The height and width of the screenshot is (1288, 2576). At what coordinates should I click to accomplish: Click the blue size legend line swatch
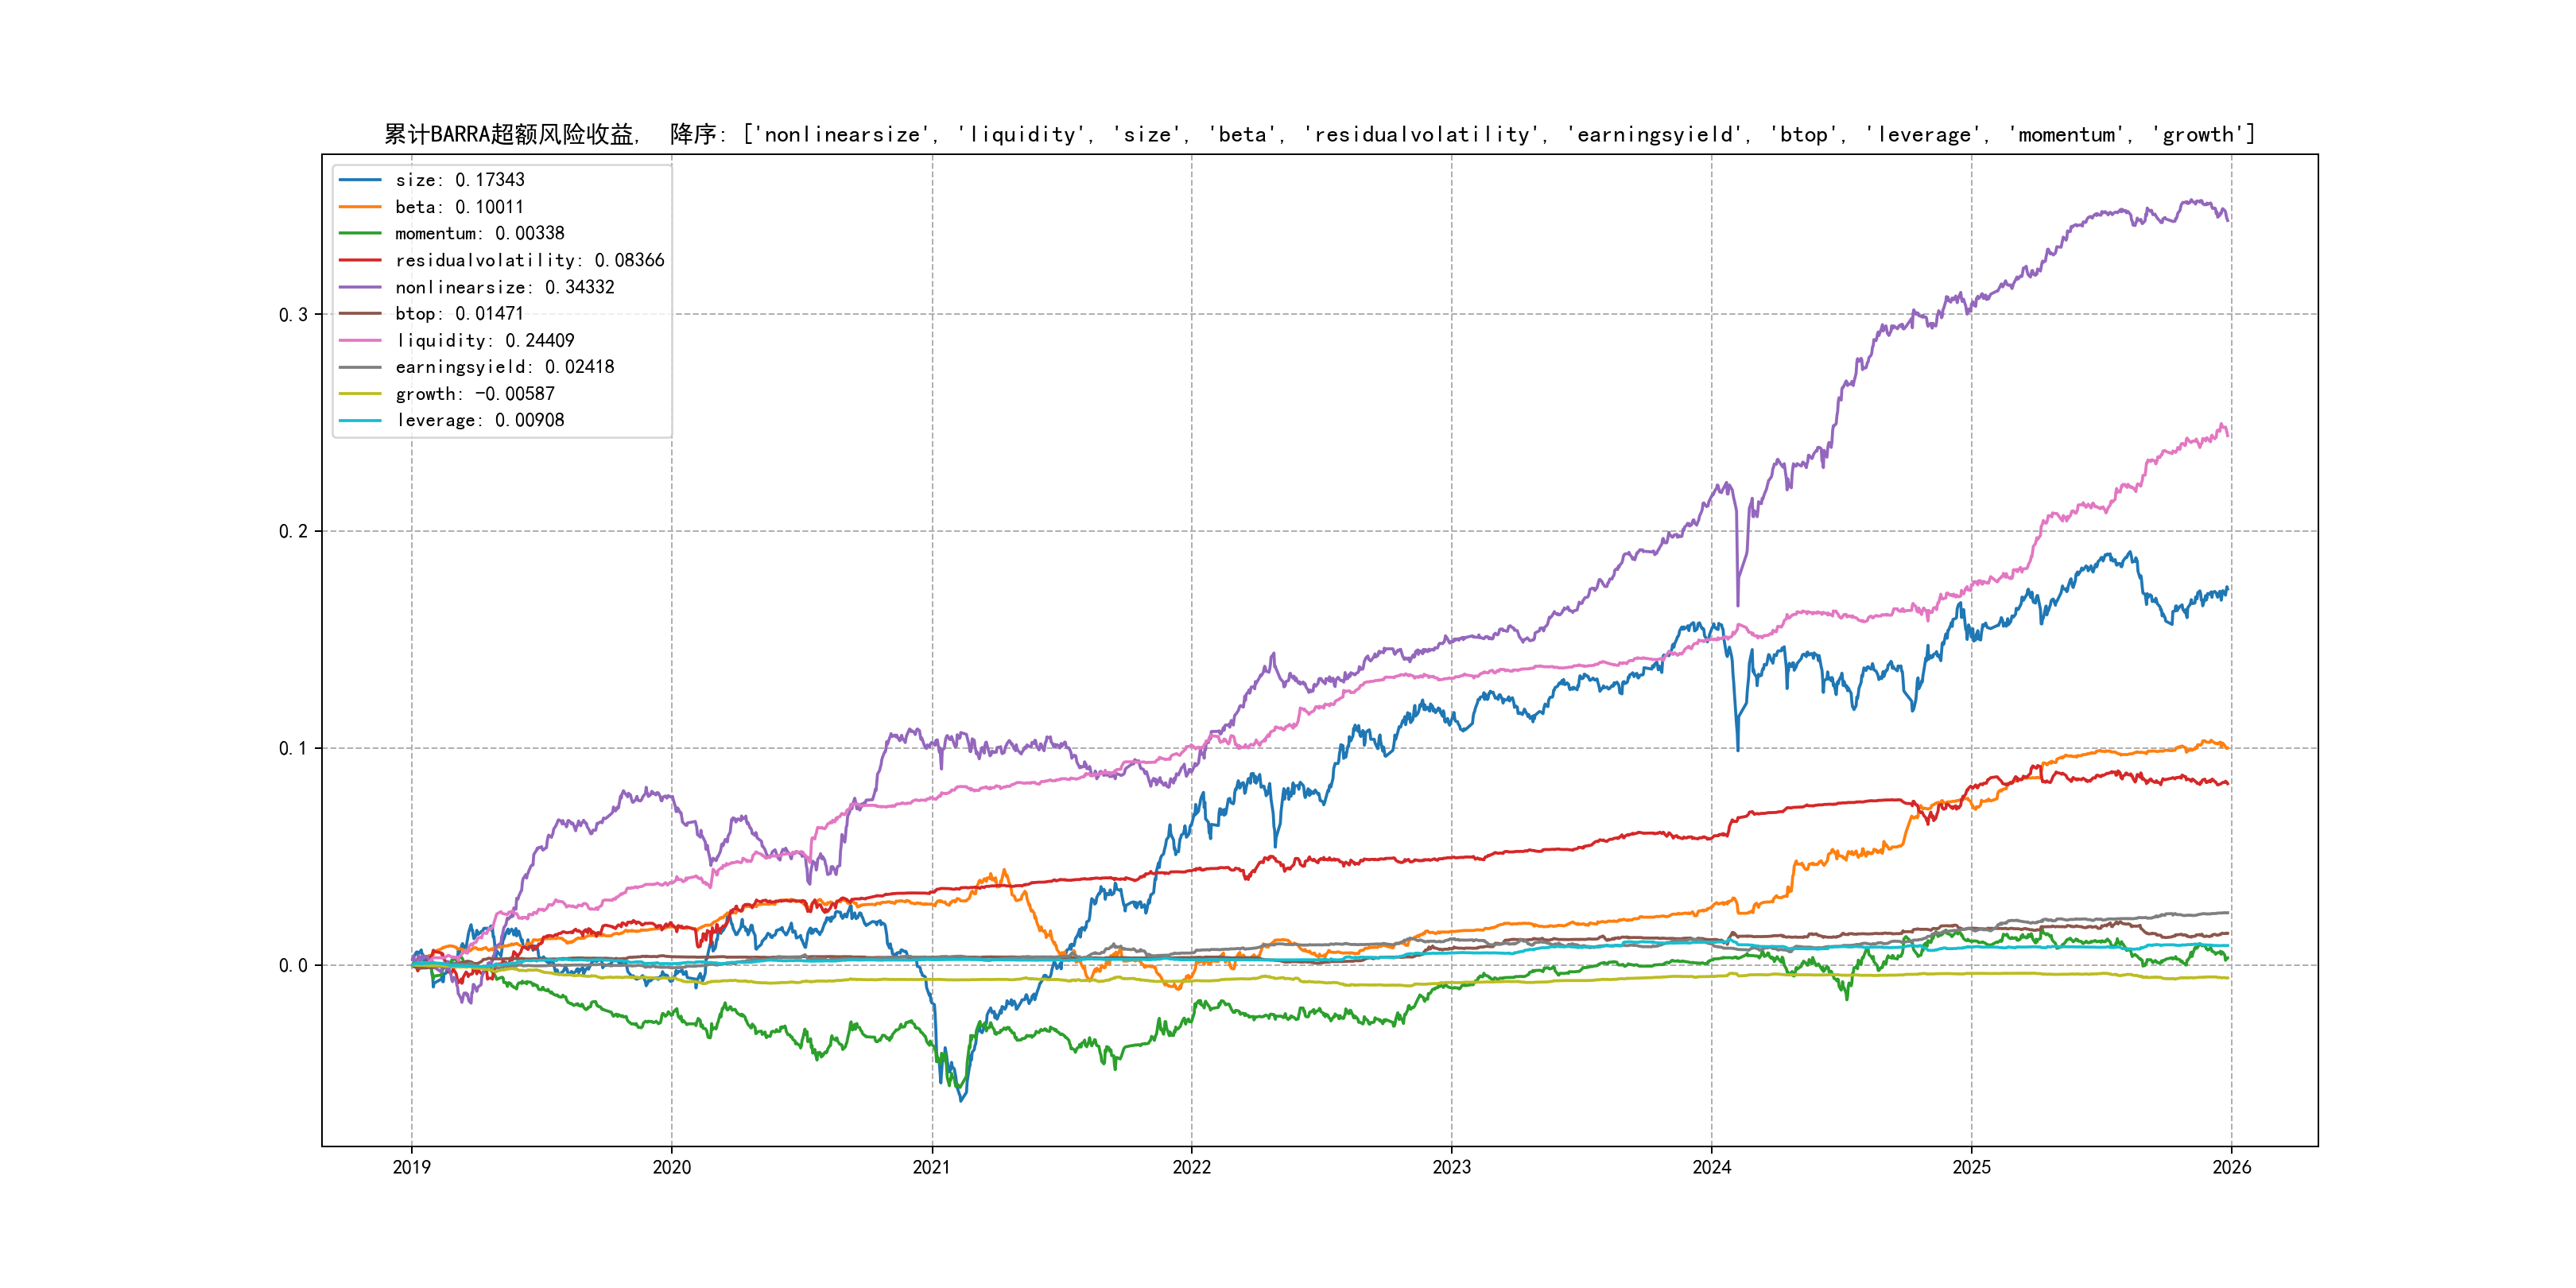[x=360, y=180]
